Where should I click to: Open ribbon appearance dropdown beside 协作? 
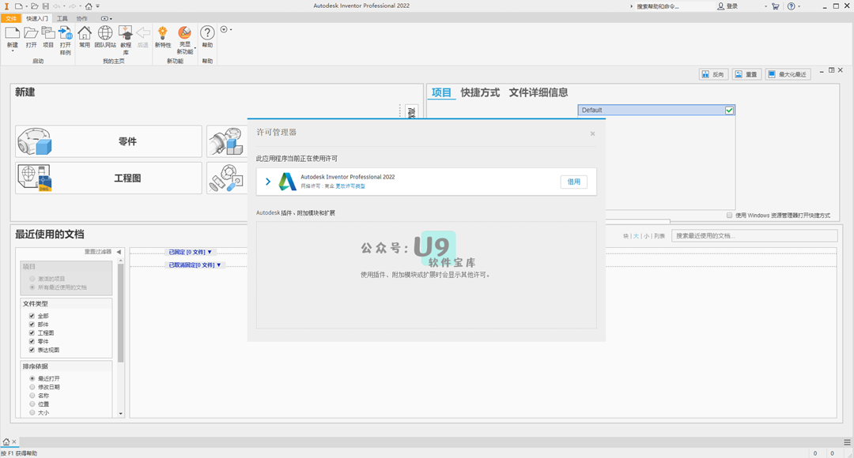(x=106, y=18)
